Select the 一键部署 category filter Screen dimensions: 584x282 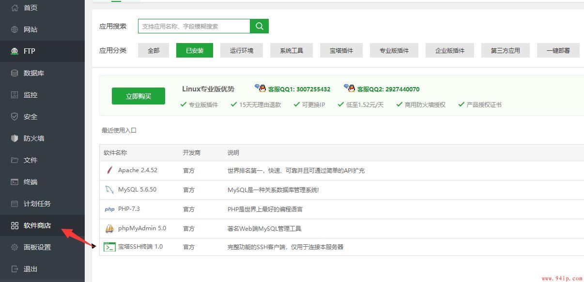pos(558,50)
